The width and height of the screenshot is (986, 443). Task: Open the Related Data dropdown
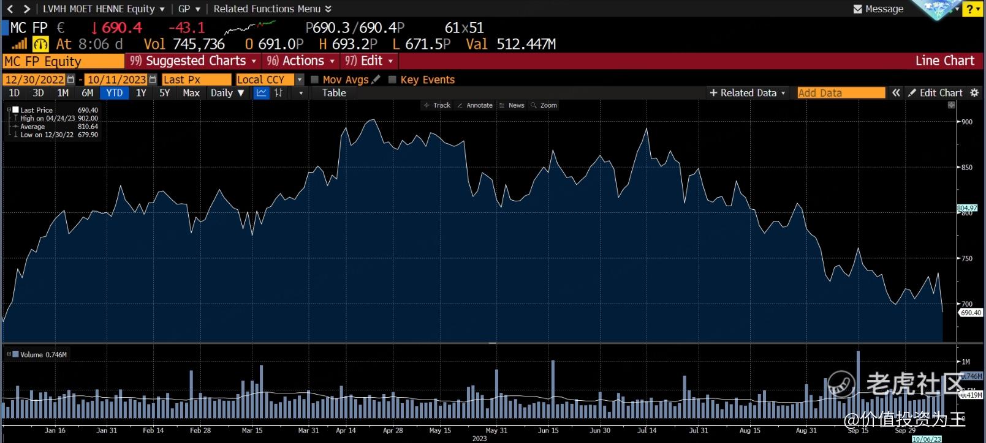[748, 93]
